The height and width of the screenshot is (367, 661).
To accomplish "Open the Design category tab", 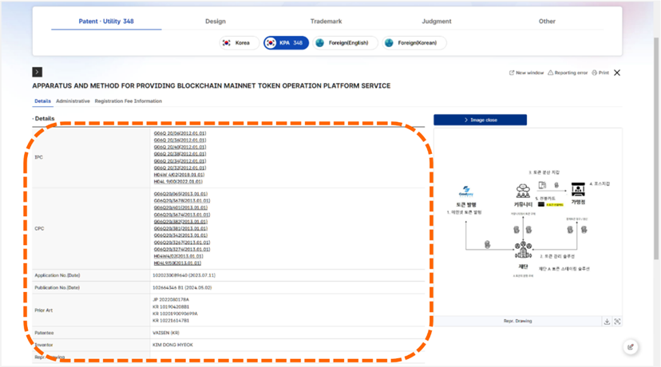I will click(x=216, y=22).
